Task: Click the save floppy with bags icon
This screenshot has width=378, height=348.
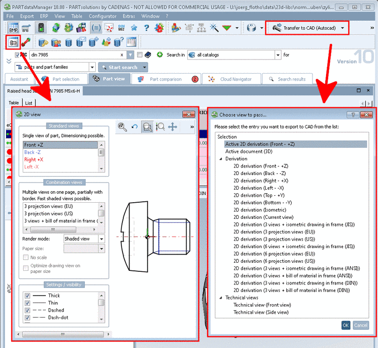Action: coord(81,28)
